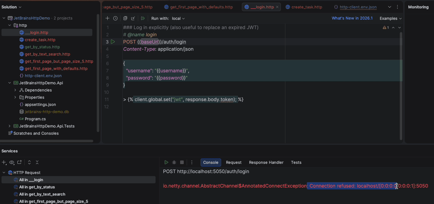
Task: Expand the Dependencies node
Action: [x=15, y=90]
